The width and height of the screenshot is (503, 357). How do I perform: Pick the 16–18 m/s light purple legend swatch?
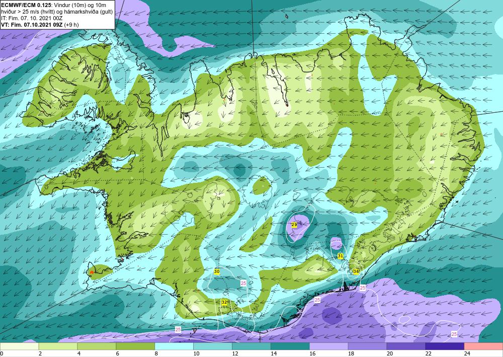point(329,346)
